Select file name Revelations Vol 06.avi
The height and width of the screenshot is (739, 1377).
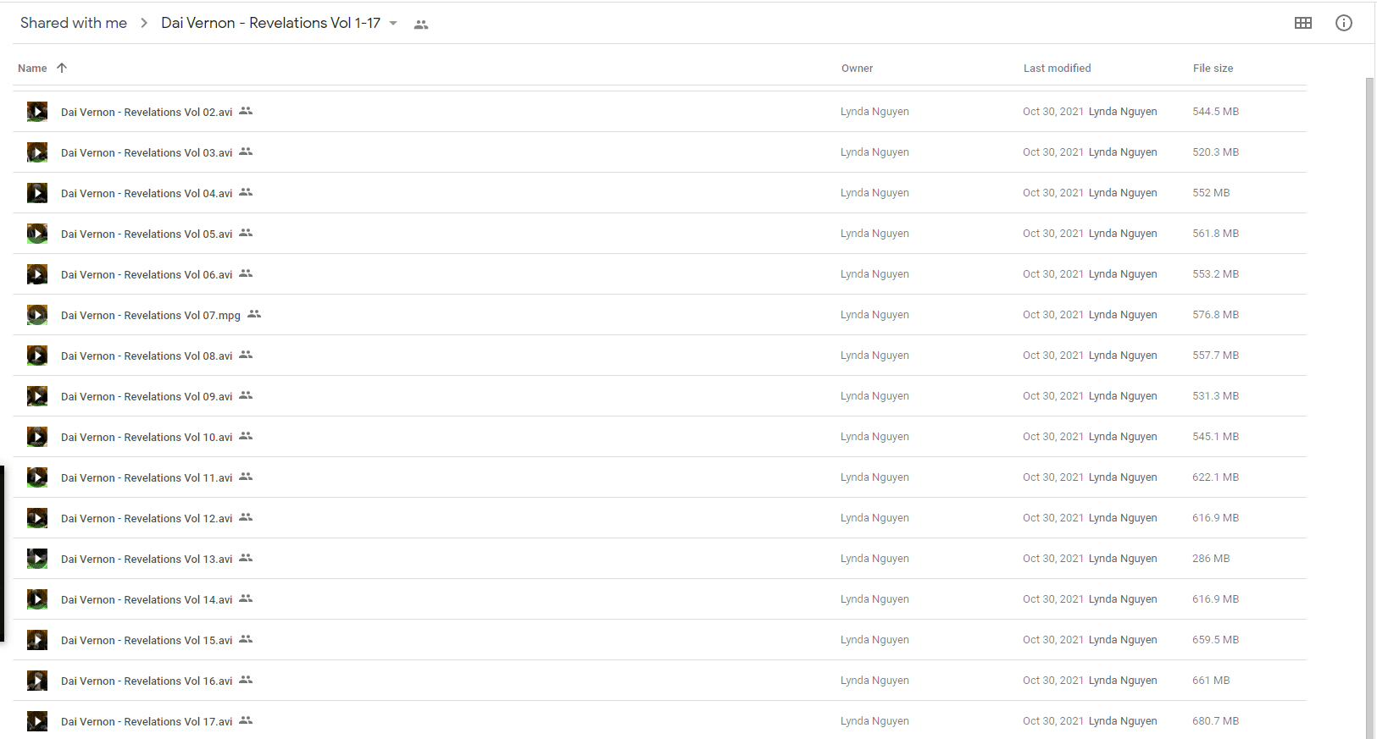[x=147, y=274]
